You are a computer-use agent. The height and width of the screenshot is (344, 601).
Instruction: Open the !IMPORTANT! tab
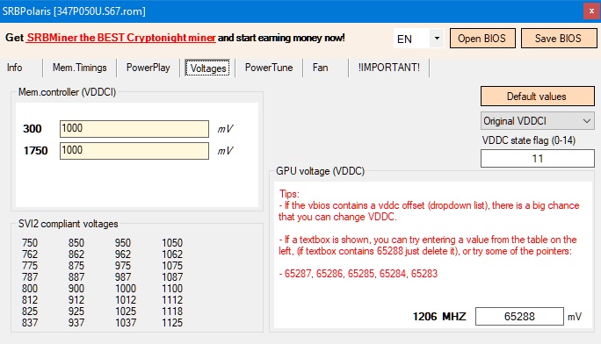pyautogui.click(x=389, y=68)
